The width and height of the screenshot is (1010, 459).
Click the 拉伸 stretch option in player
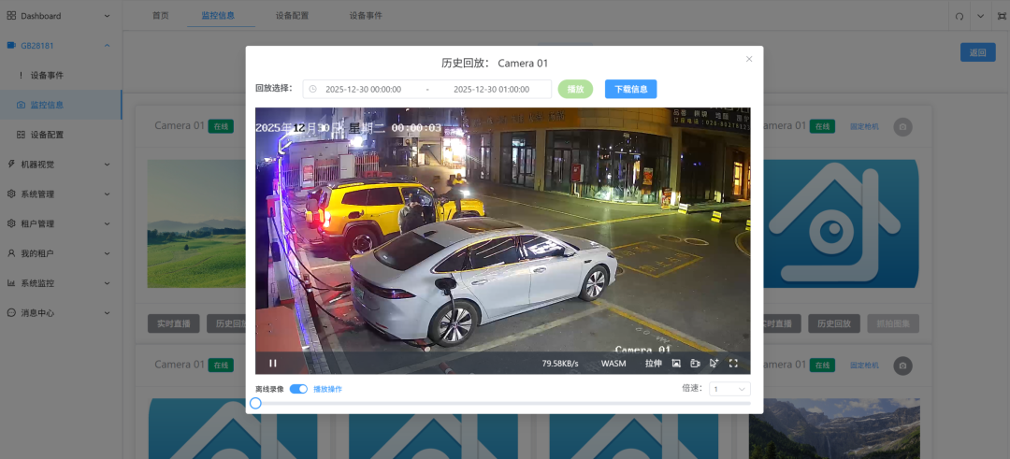coord(653,364)
